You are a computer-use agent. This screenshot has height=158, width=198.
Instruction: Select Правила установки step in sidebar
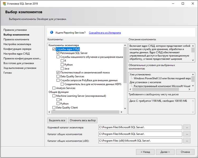15,30
